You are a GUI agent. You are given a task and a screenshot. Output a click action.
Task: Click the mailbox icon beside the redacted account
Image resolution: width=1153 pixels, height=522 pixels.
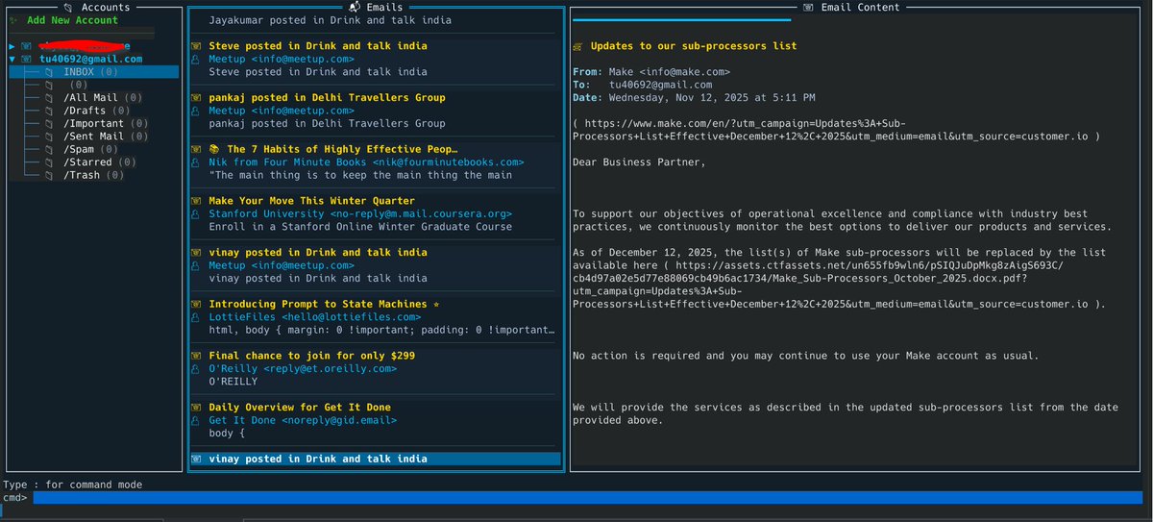[x=28, y=46]
